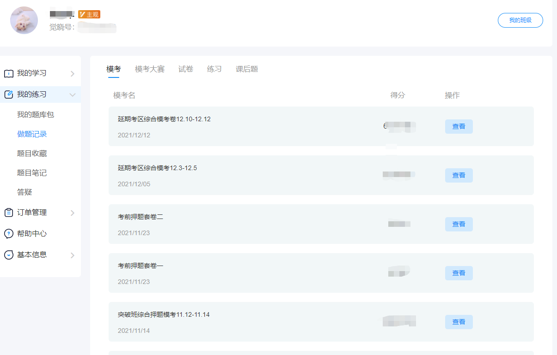Open the 课后题 tab
Image resolution: width=557 pixels, height=355 pixels.
(x=247, y=69)
